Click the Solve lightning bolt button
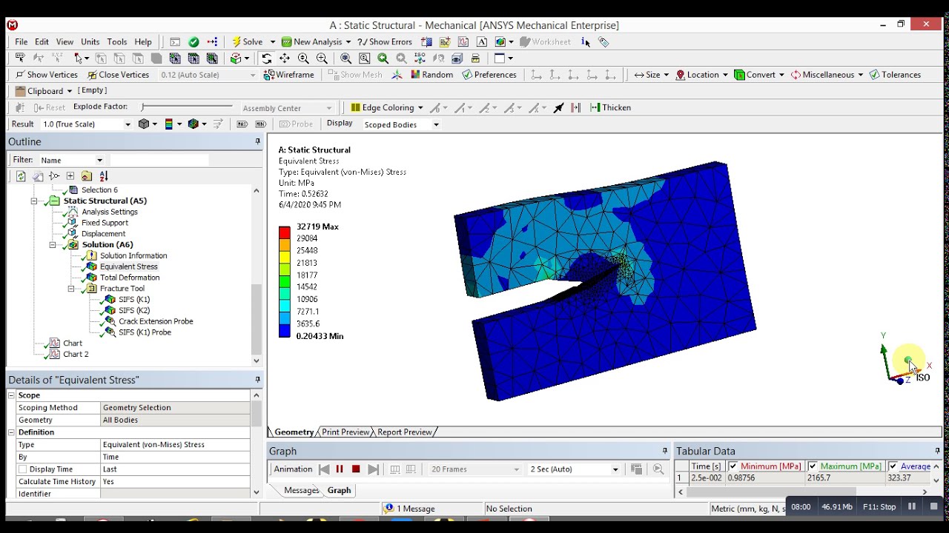Viewport: 949px width, 533px height. point(247,42)
